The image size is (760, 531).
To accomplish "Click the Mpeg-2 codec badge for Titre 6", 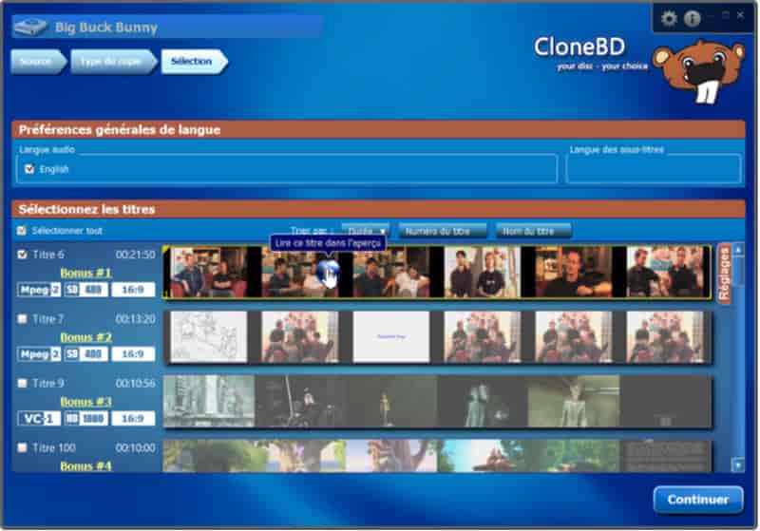I will coord(39,290).
